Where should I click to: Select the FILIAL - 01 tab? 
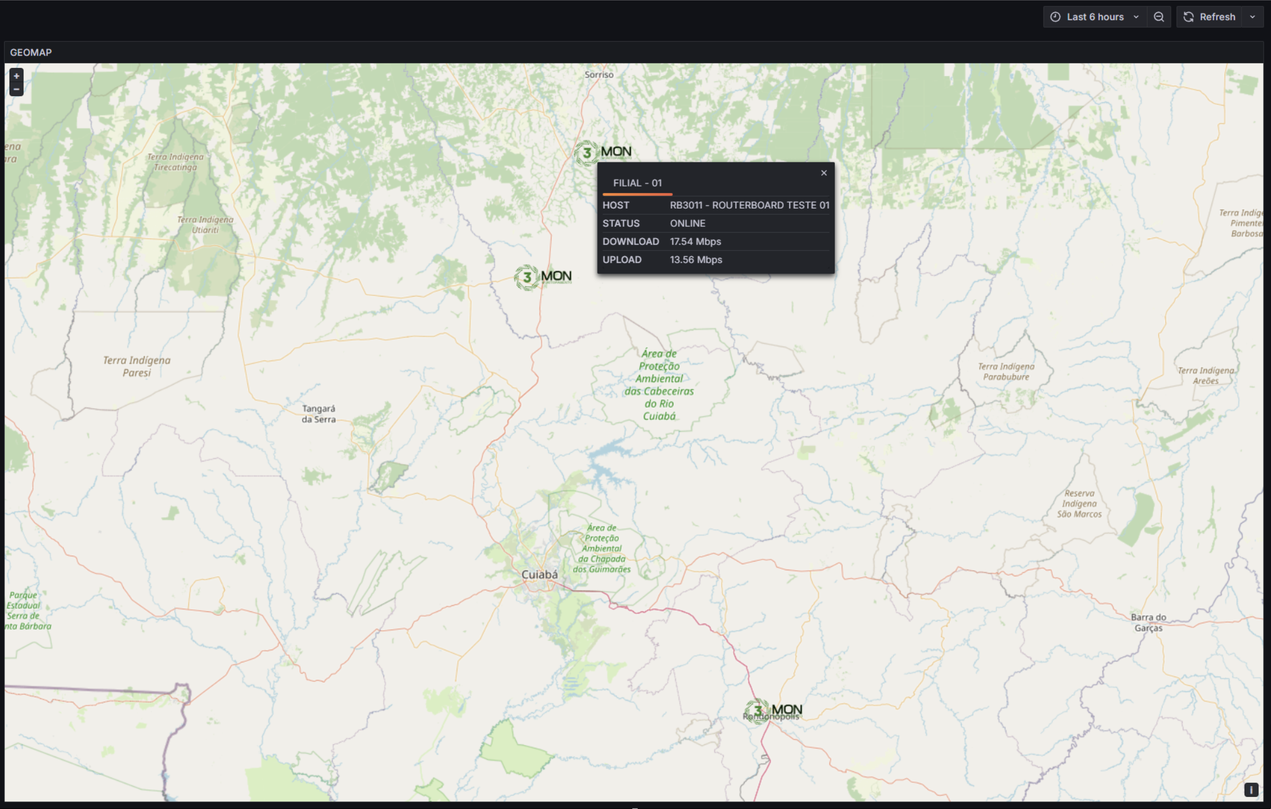pyautogui.click(x=637, y=183)
